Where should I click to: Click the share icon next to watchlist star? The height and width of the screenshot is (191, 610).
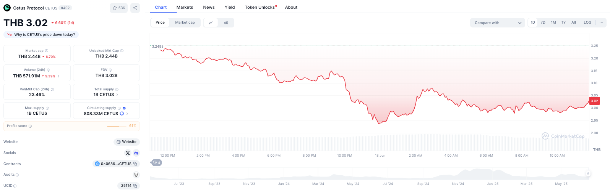(135, 8)
